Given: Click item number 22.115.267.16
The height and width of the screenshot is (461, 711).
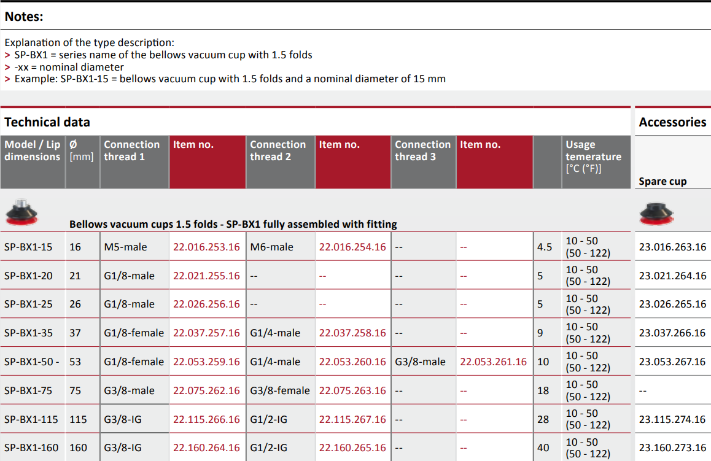Looking at the screenshot, I should pyautogui.click(x=352, y=419).
